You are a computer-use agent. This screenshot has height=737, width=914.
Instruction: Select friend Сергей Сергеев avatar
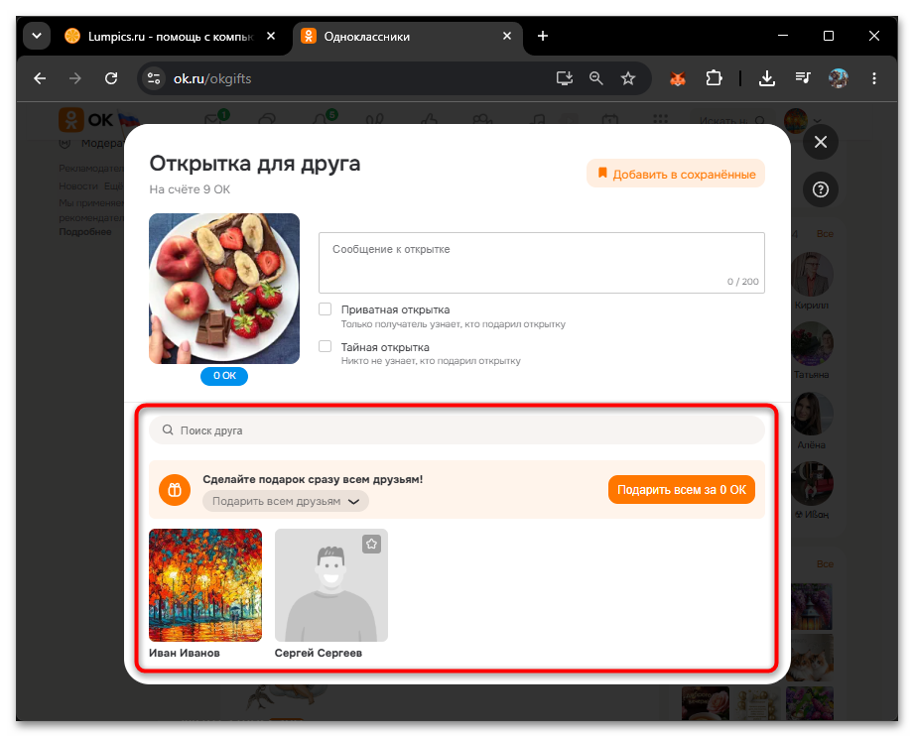pyautogui.click(x=331, y=585)
